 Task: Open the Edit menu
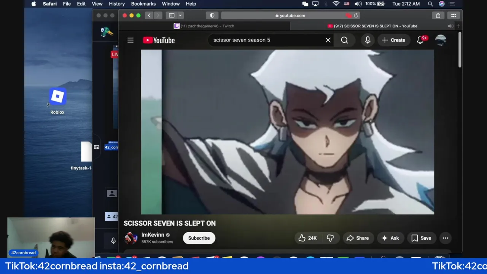coord(81,4)
